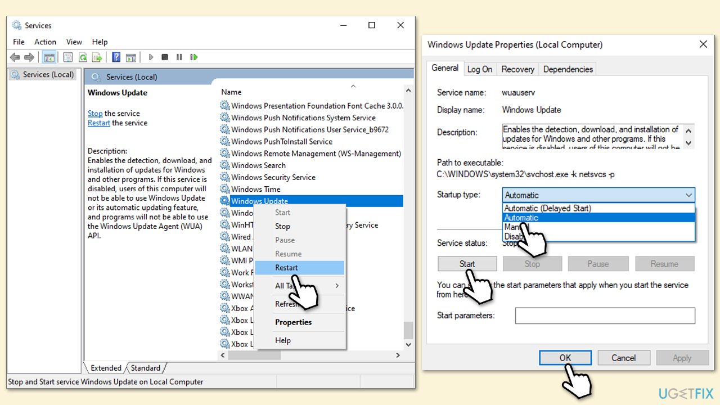Close the Windows Update Properties dialog
This screenshot has width=720, height=405.
pos(703,44)
